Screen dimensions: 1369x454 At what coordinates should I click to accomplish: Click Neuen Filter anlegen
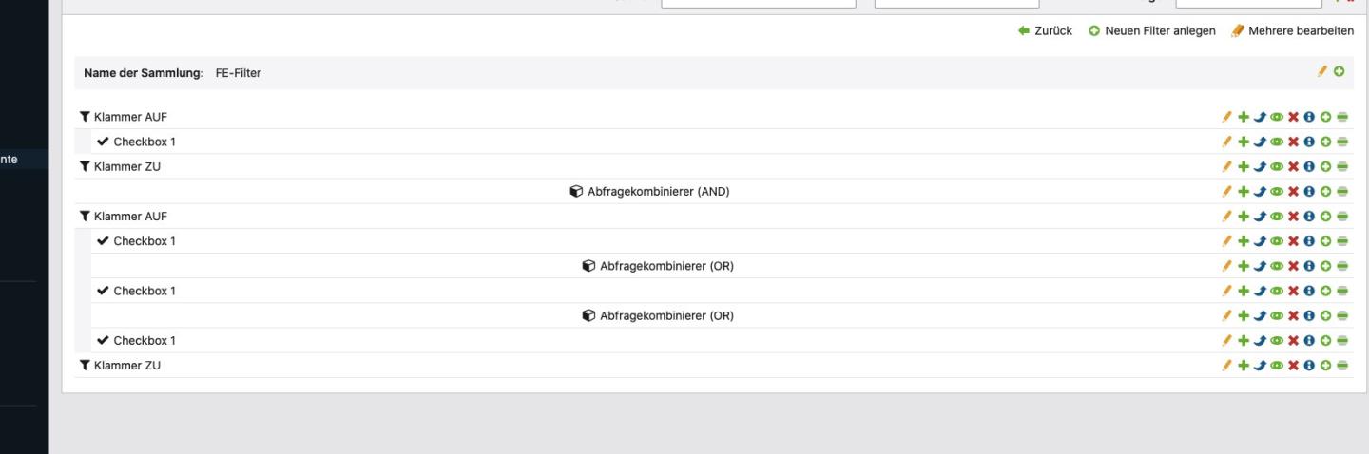coord(1152,31)
